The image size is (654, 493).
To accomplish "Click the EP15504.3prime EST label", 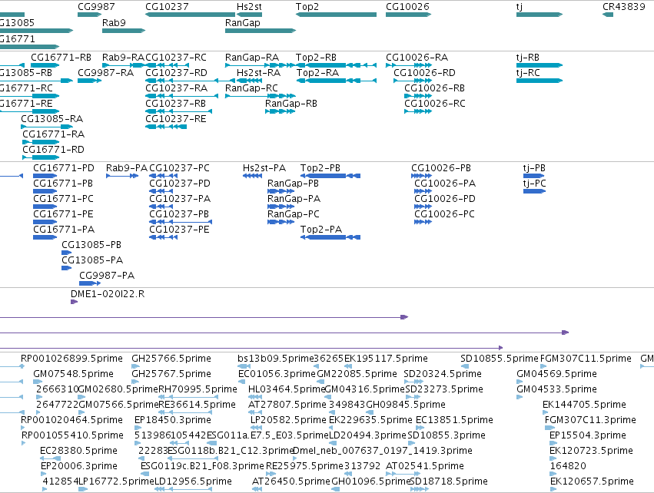I will coord(588,435).
